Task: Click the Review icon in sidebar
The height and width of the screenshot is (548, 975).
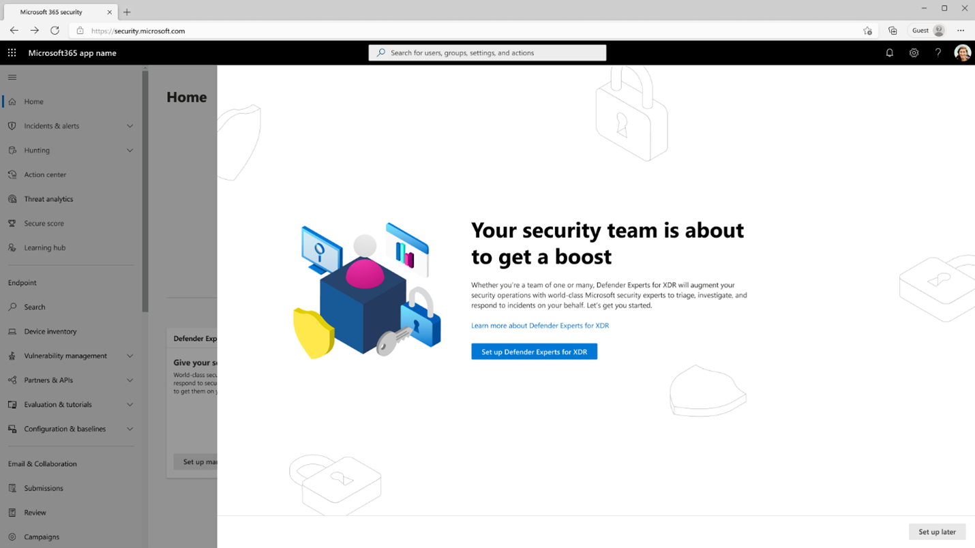Action: (12, 513)
